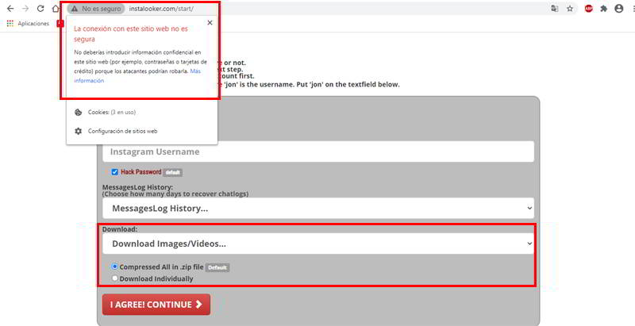The width and height of the screenshot is (635, 326).
Task: Click the 'La conexión con este sitio web no es segura' heading
Action: click(131, 34)
